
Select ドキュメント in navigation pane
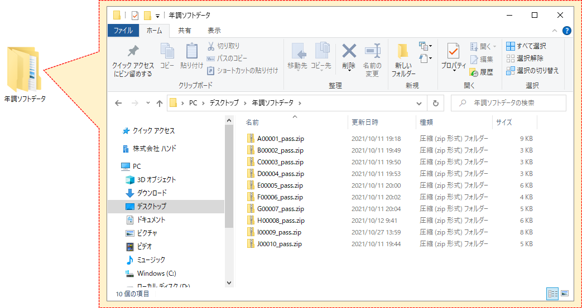coord(146,220)
